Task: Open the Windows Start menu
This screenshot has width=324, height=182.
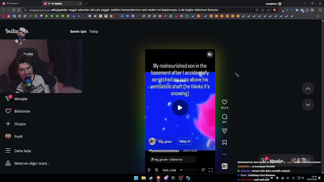Action: click(x=136, y=178)
